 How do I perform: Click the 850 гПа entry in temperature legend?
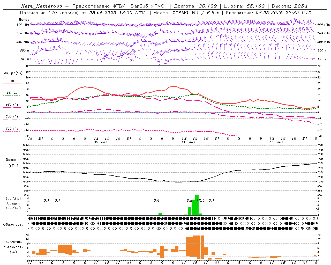[x=12, y=105]
